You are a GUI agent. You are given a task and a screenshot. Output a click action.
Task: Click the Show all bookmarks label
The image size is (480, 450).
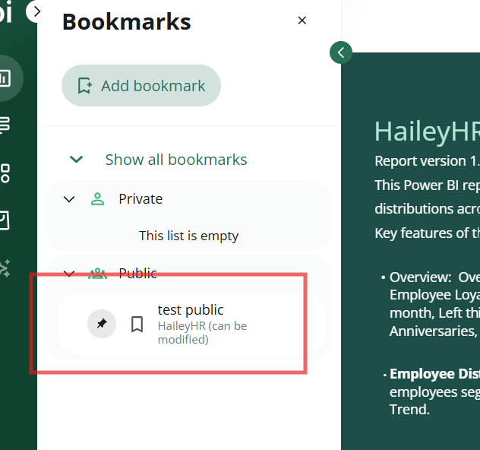(x=176, y=160)
